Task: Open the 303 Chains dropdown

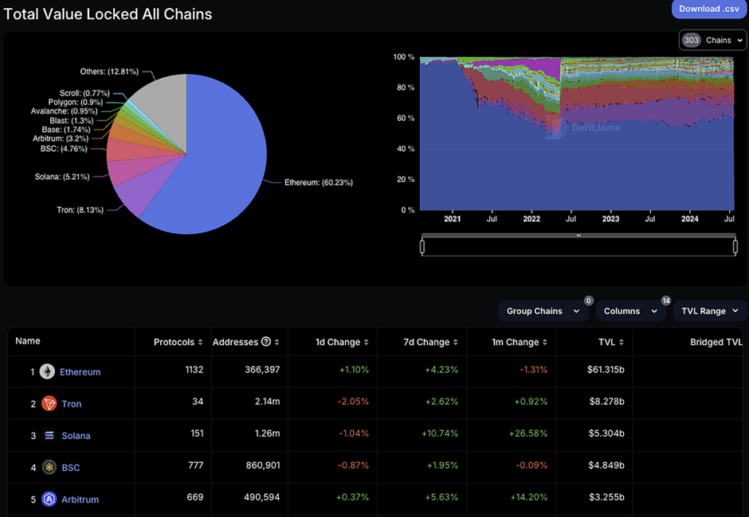Action: coord(712,40)
